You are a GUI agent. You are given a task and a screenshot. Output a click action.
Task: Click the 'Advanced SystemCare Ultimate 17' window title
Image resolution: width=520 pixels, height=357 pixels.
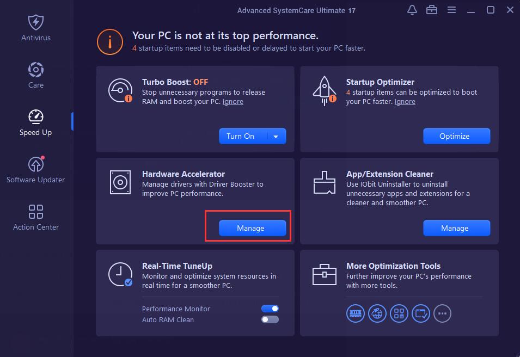tap(296, 10)
